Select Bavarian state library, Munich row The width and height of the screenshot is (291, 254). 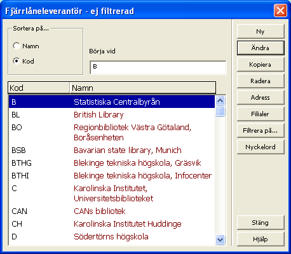112,150
